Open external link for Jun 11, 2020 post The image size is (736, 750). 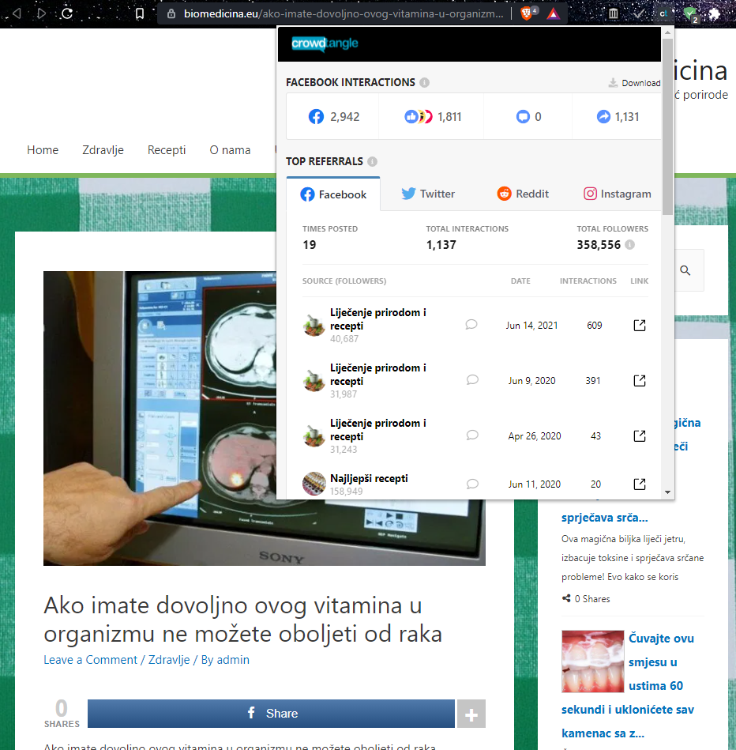point(640,484)
